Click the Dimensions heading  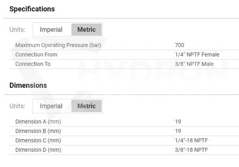(x=28, y=85)
